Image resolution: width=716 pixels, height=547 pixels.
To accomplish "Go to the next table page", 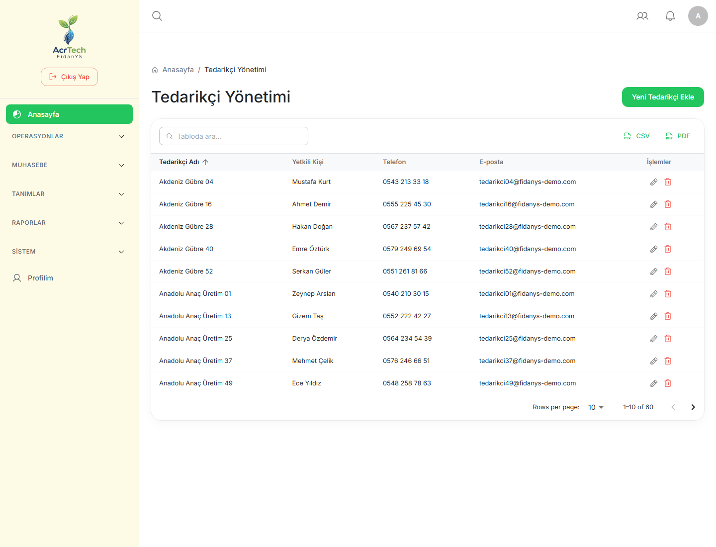I will coord(693,407).
